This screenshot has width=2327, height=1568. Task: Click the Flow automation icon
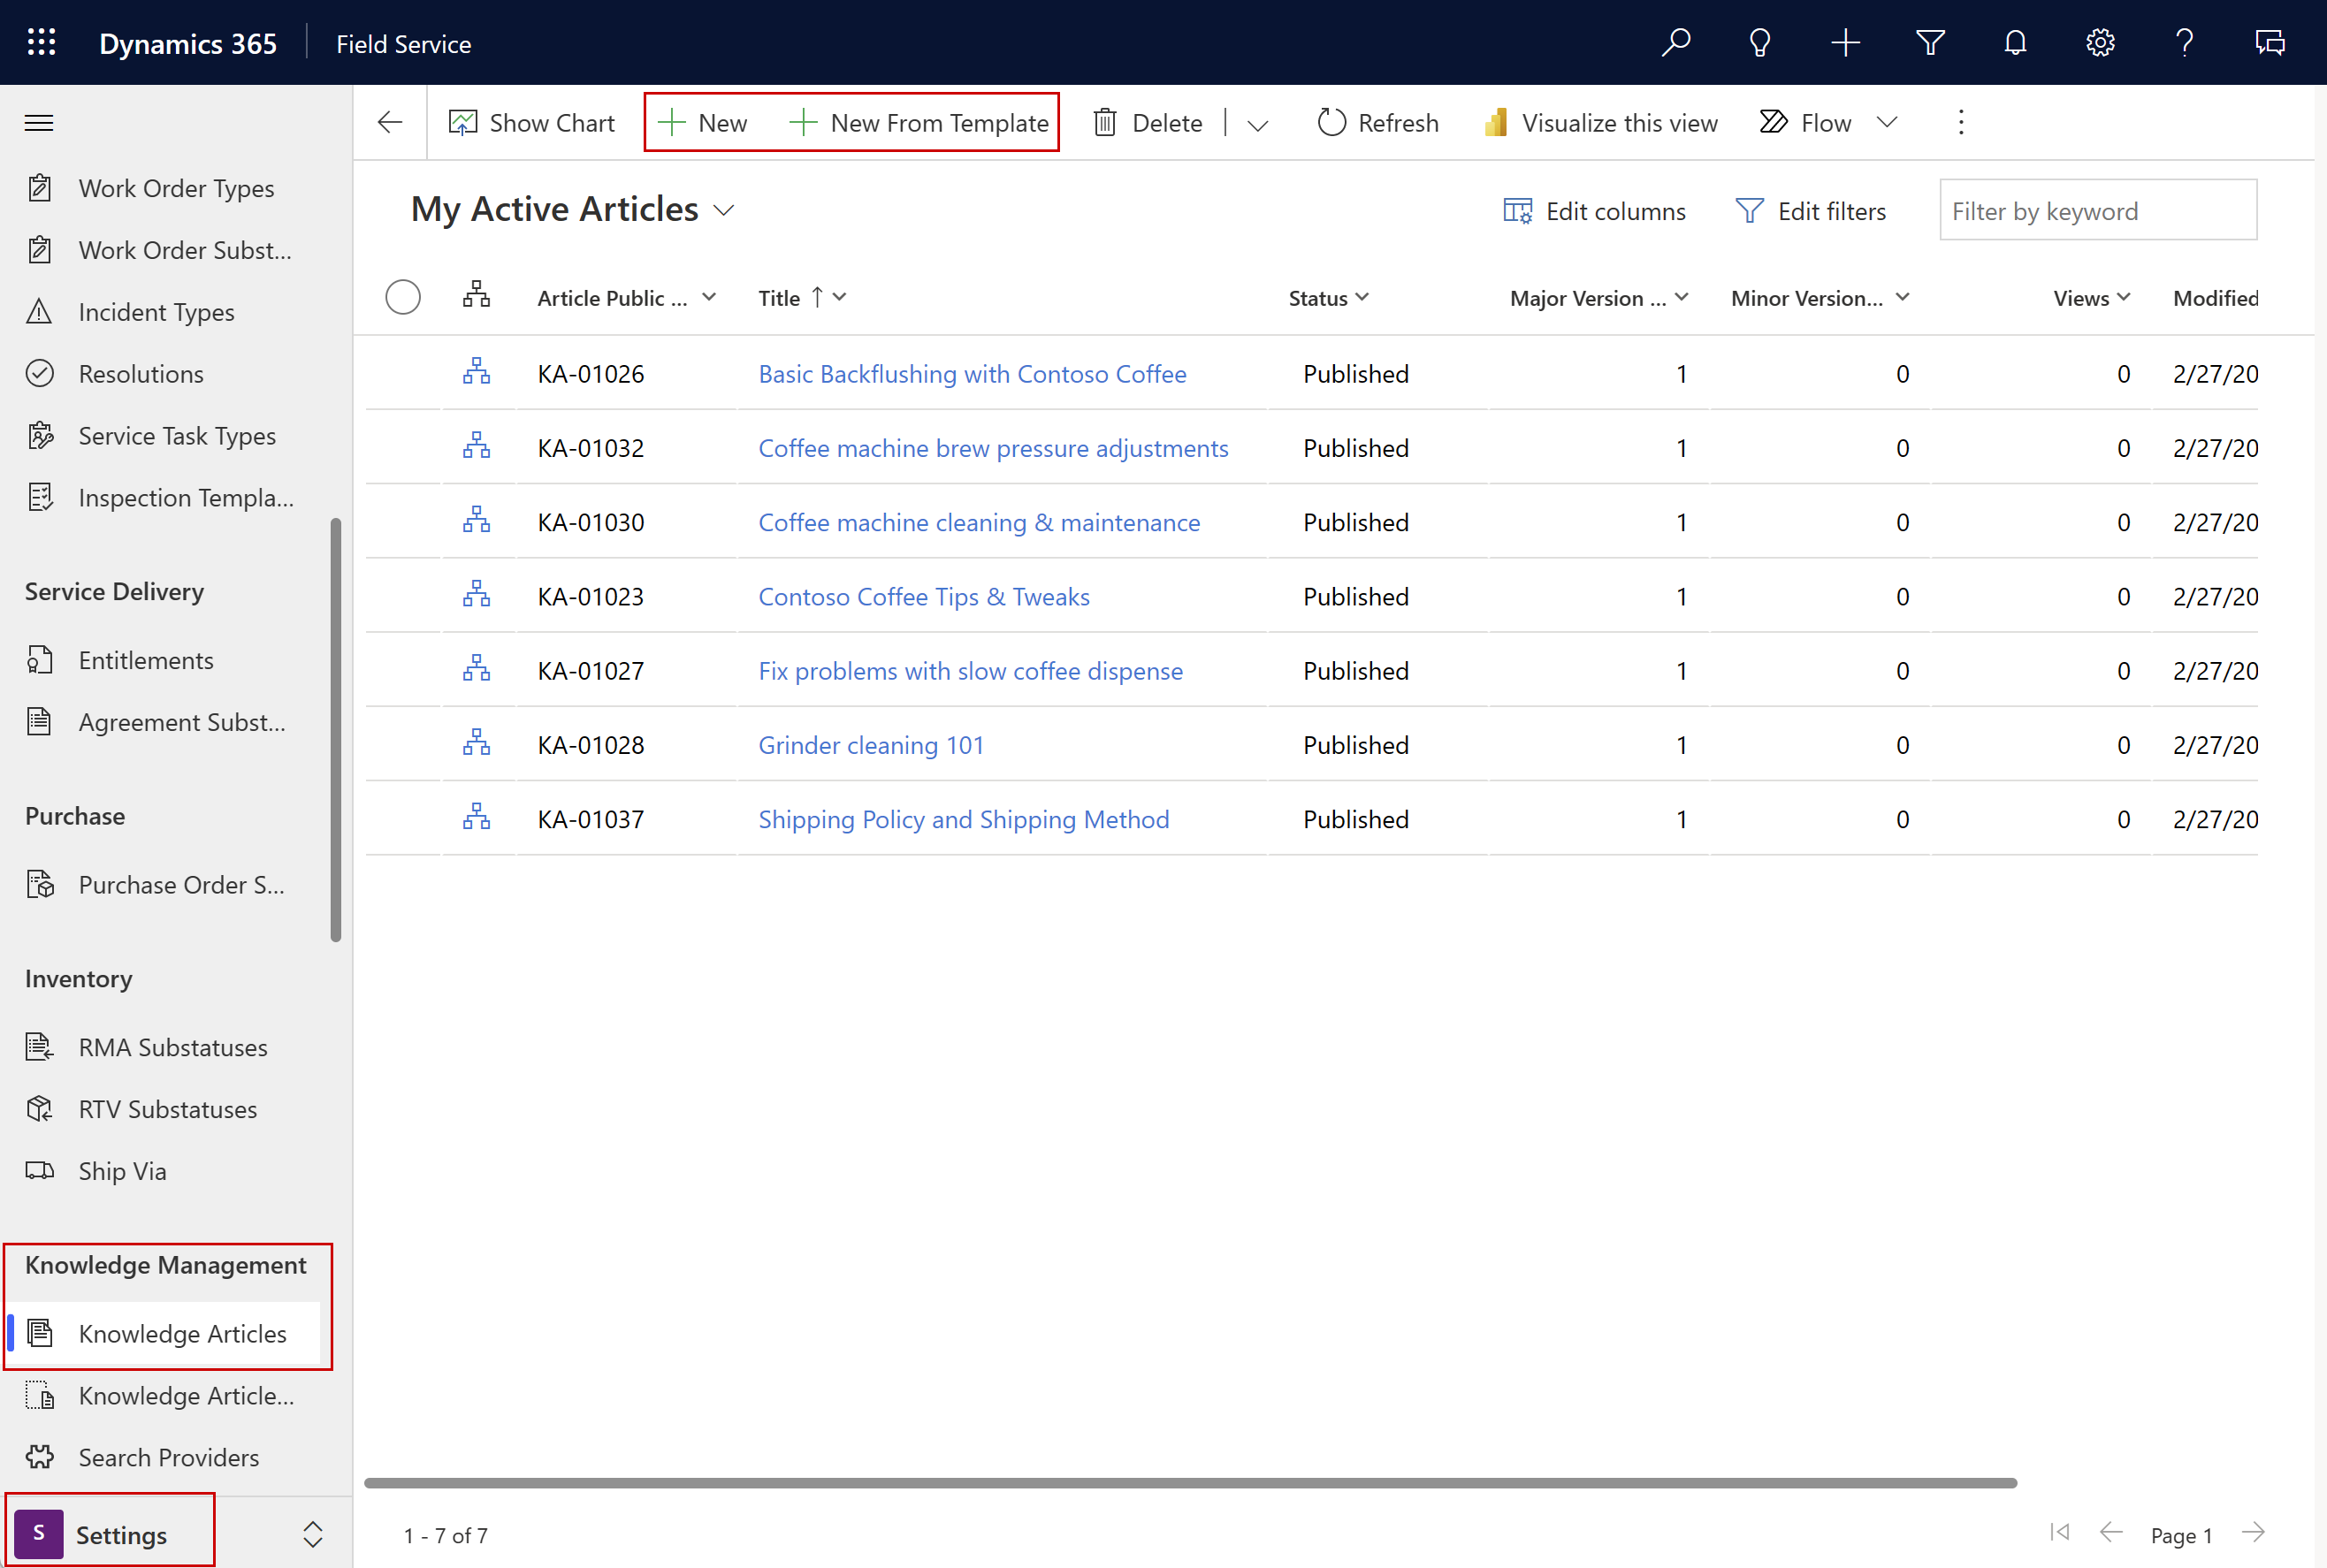[x=1773, y=121]
